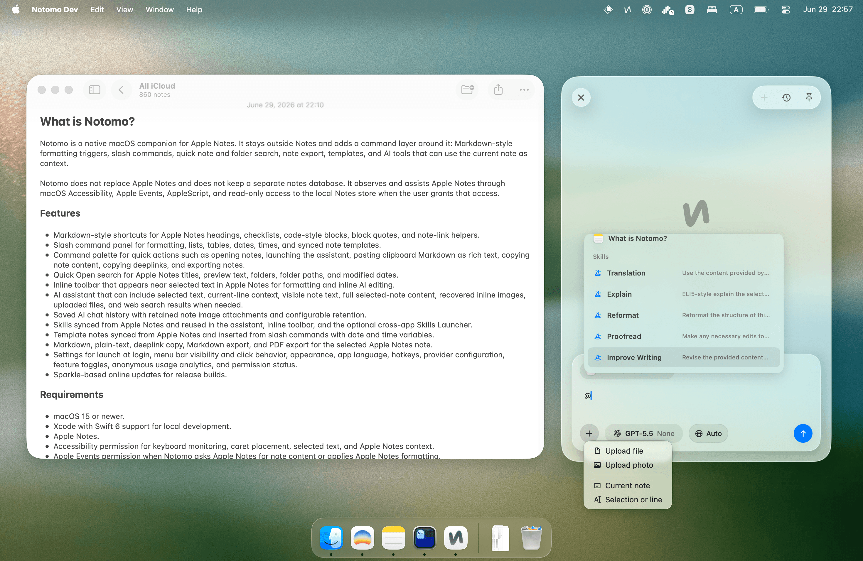This screenshot has width=863, height=561.
Task: Click the Translation skill icon
Action: [x=598, y=273]
